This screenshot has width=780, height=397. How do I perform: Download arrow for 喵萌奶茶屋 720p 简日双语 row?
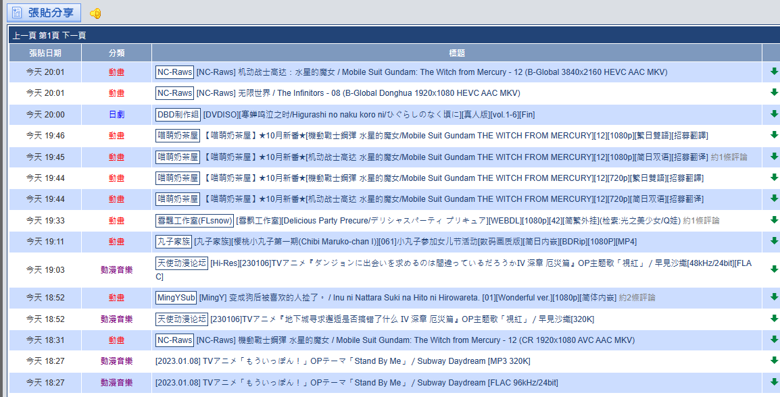(774, 198)
